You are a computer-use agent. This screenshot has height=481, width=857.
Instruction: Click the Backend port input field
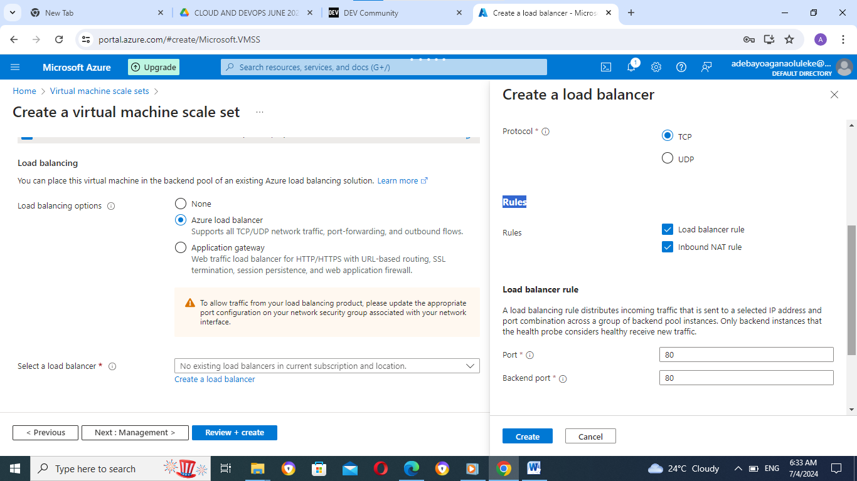click(x=747, y=378)
